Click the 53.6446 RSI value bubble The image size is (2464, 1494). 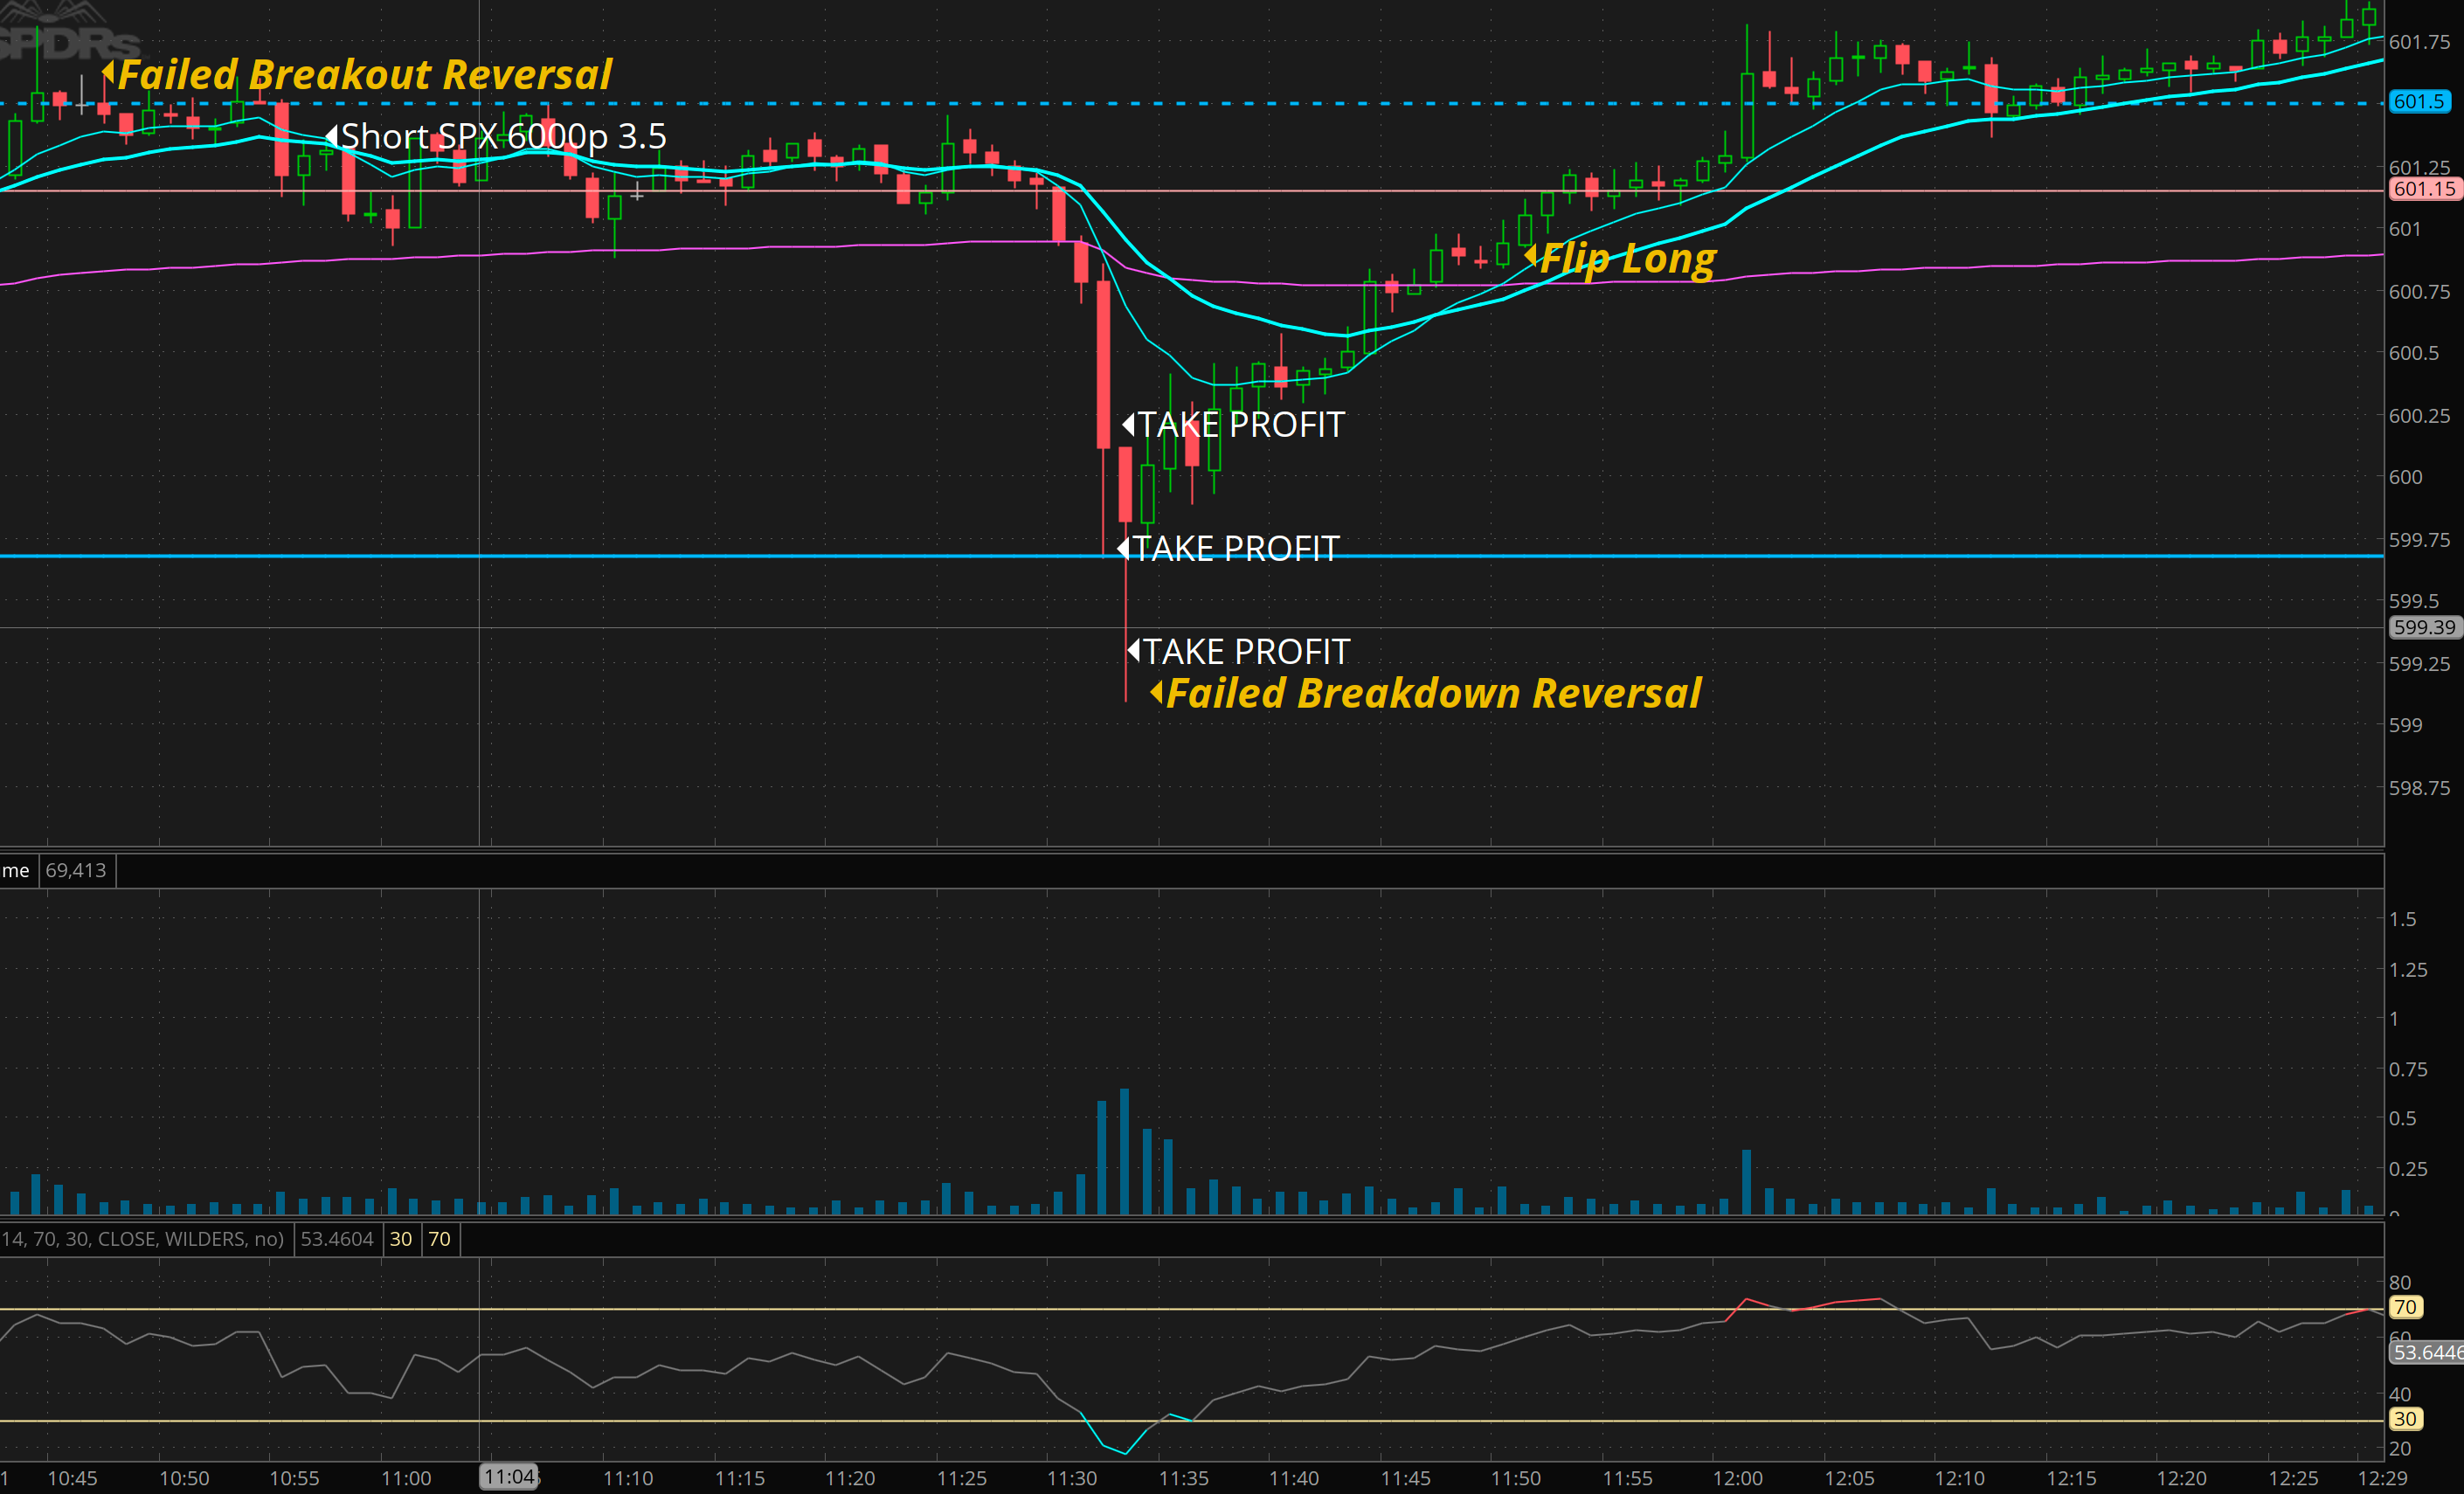2427,1353
